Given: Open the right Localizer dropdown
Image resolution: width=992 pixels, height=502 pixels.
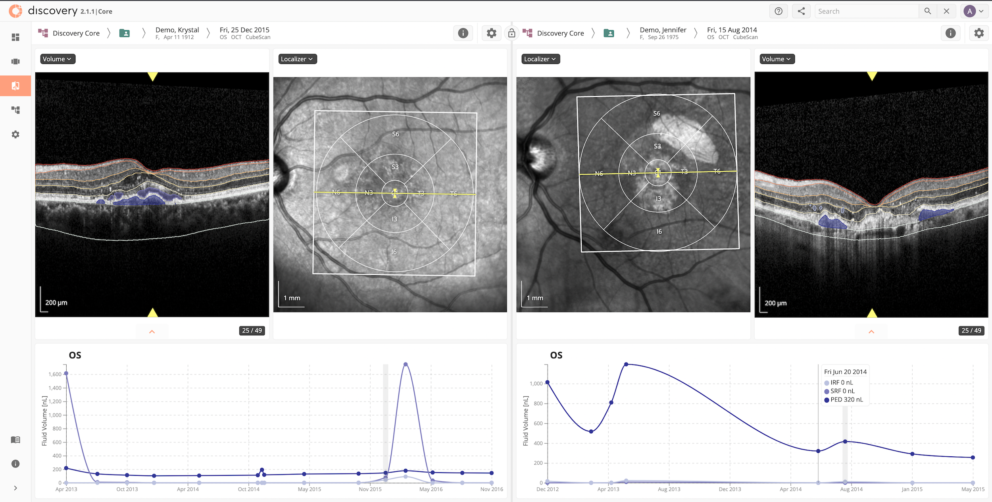Looking at the screenshot, I should pyautogui.click(x=540, y=59).
